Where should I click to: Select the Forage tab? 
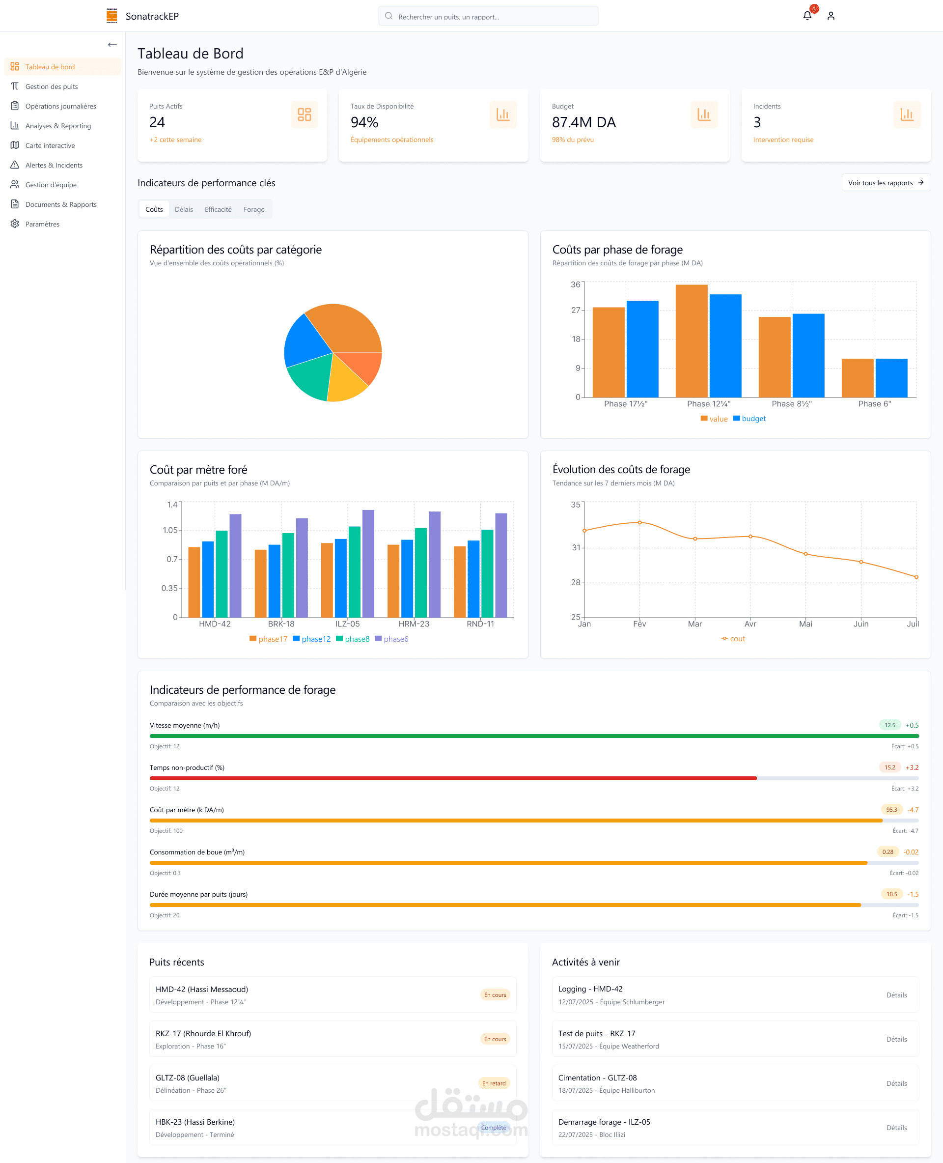tap(253, 209)
